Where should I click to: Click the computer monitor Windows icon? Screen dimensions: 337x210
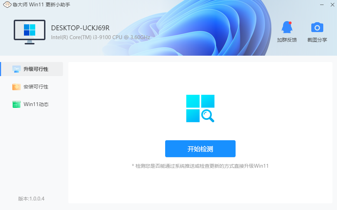[30, 32]
